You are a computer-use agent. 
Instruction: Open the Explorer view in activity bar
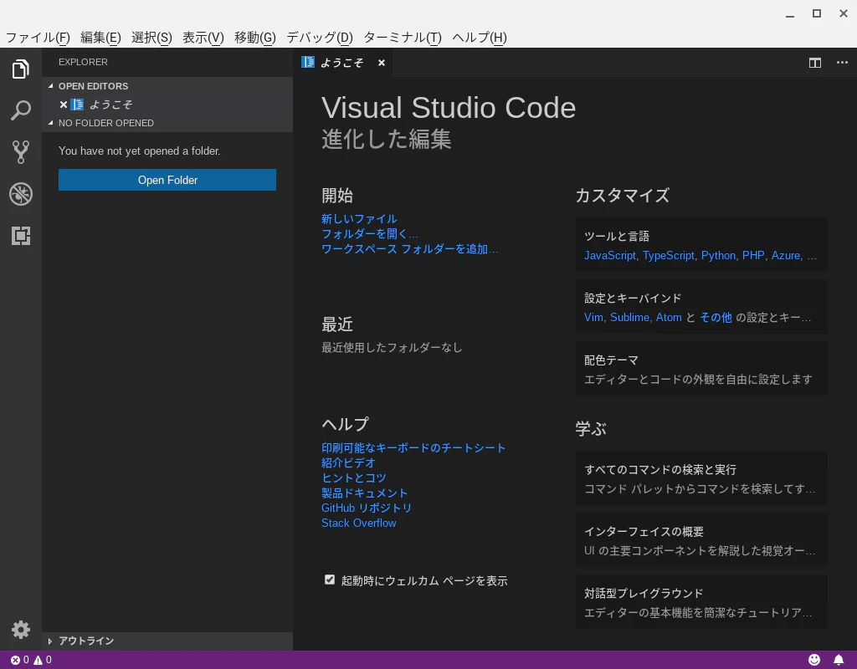(21, 69)
